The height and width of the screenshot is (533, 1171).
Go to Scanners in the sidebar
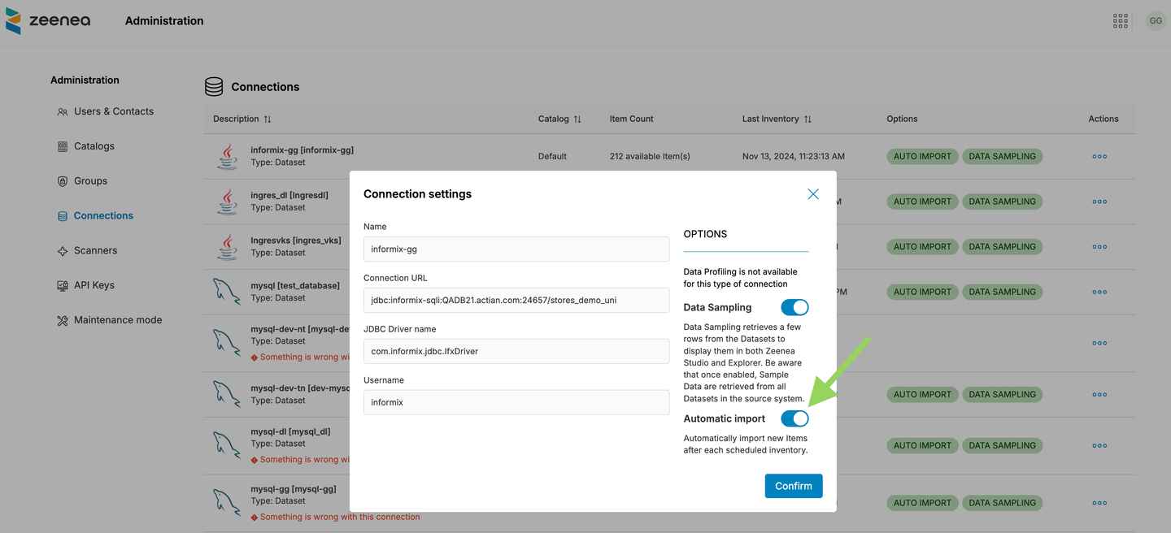pos(95,250)
